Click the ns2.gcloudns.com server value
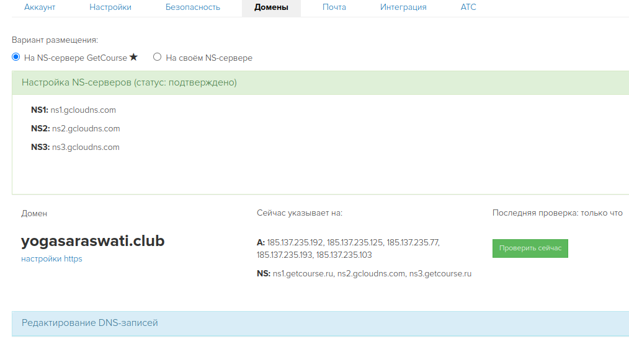Image resolution: width=629 pixels, height=347 pixels. point(86,129)
